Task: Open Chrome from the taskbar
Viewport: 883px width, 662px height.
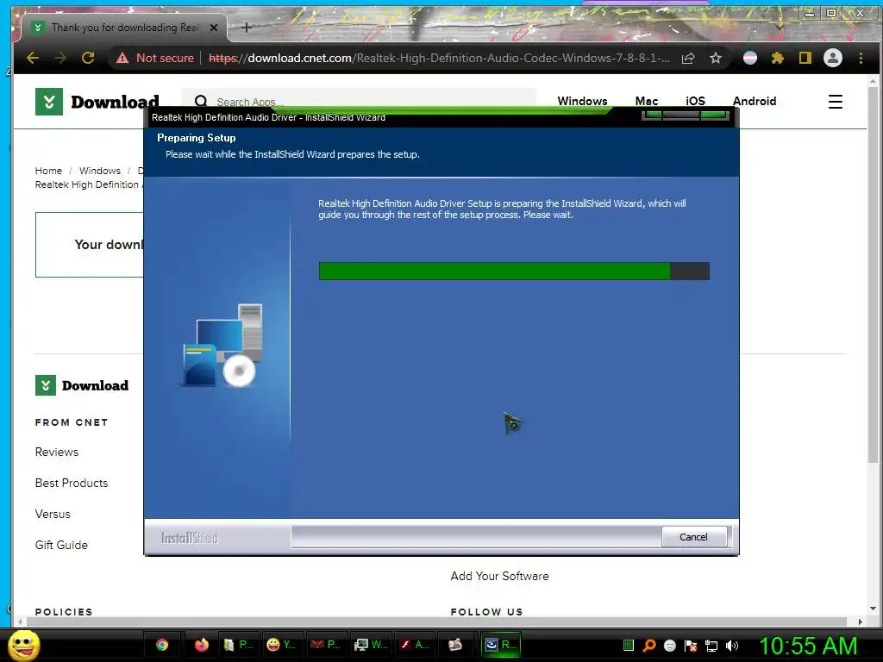Action: point(162,645)
